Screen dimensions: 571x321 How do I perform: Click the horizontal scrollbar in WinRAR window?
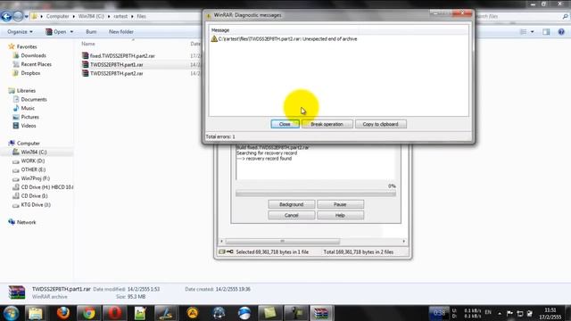pyautogui.click(x=283, y=241)
